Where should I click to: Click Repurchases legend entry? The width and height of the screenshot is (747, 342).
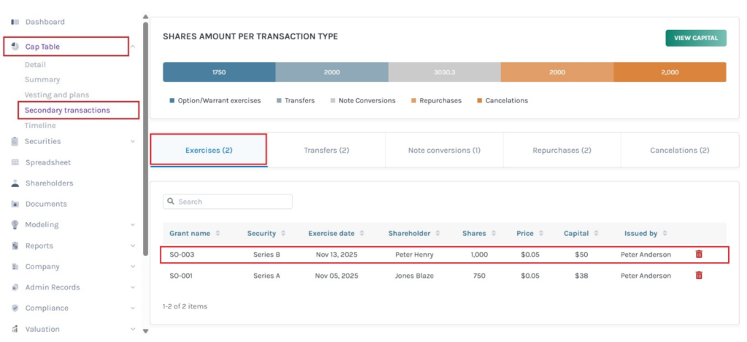(436, 100)
